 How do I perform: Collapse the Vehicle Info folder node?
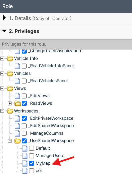2,58
